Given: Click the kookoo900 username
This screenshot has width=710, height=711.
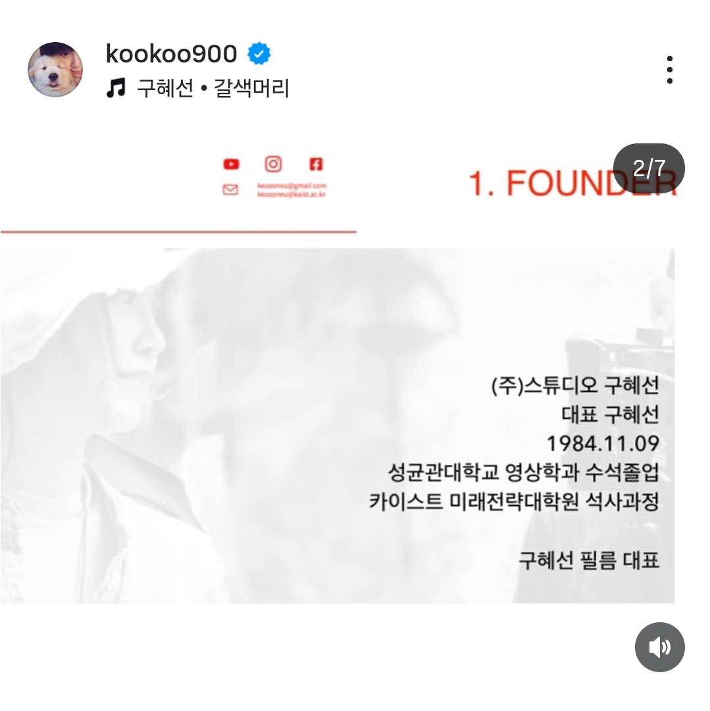Looking at the screenshot, I should [171, 53].
